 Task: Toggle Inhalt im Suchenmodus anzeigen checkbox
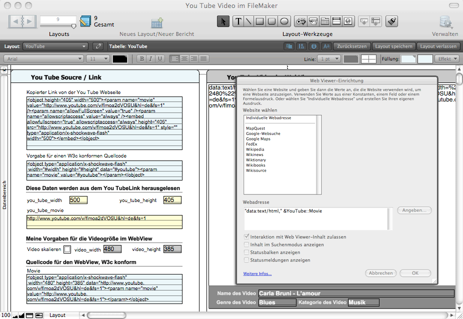pos(246,244)
